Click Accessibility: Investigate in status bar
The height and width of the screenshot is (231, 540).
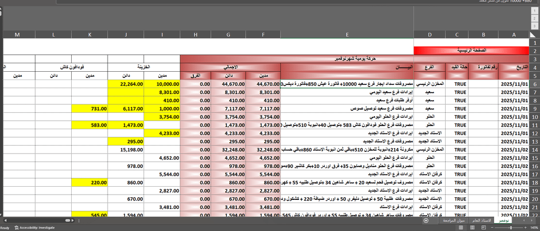click(x=37, y=227)
